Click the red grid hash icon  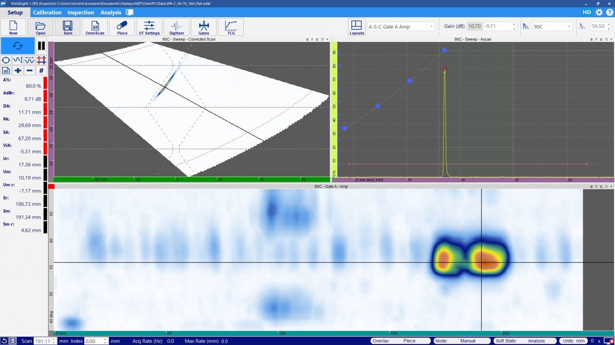[41, 60]
